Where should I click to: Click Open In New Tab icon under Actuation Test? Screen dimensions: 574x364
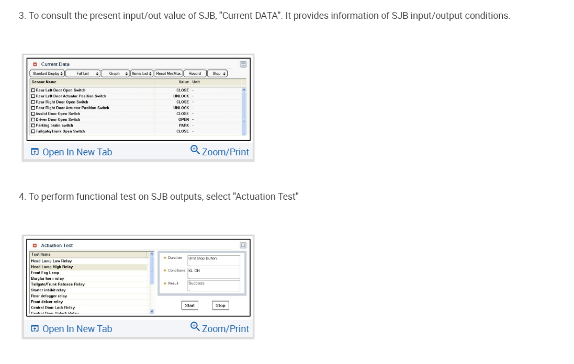(35, 328)
